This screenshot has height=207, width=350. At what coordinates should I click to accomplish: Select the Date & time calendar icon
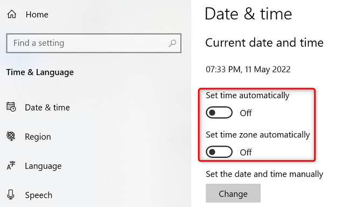tap(11, 107)
